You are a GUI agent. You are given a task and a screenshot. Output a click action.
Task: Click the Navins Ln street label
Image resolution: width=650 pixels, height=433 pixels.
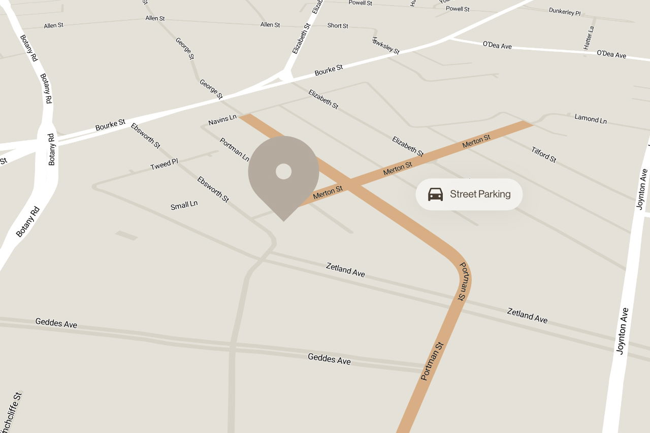pyautogui.click(x=222, y=120)
